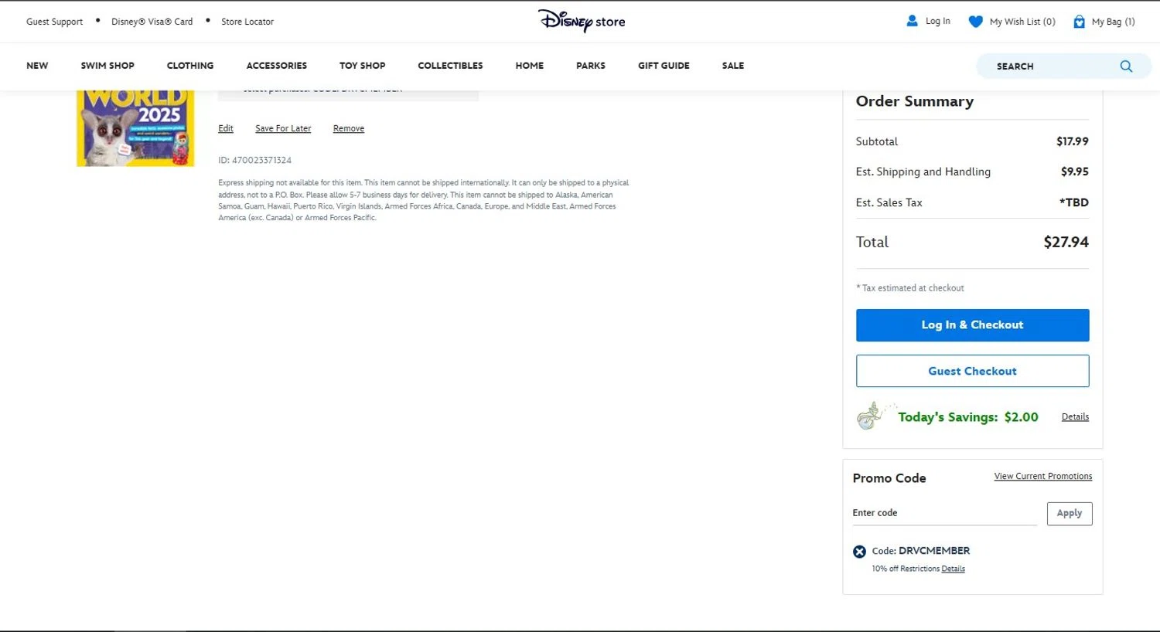This screenshot has height=632, width=1160.
Task: Click the Enter code promo field
Action: pos(944,513)
